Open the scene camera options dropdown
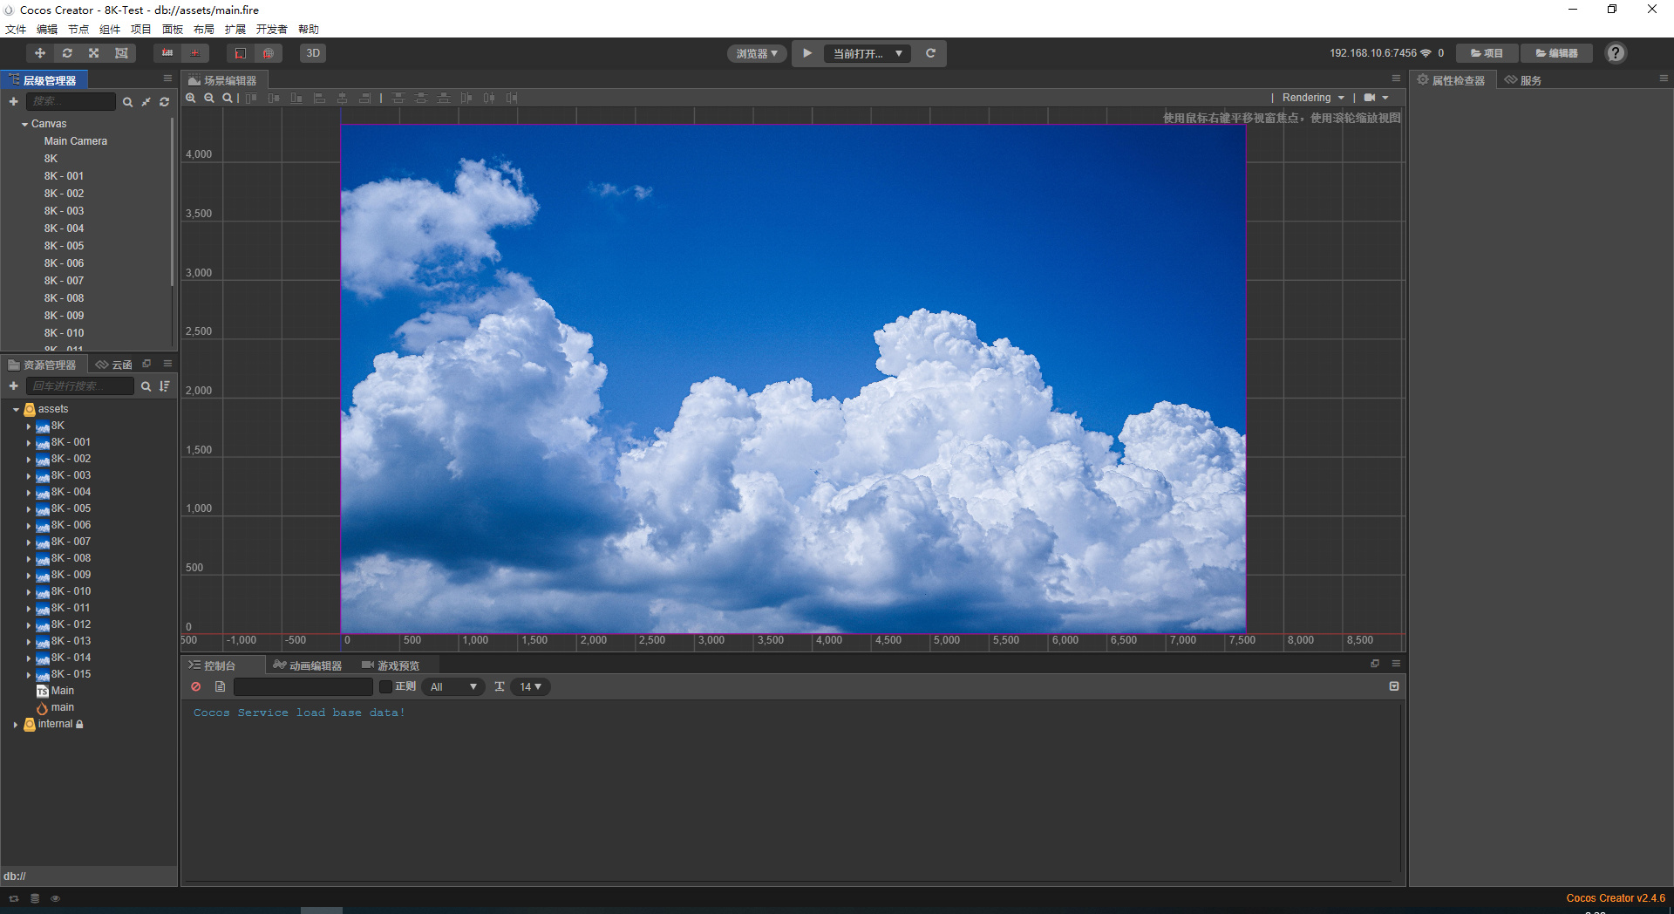This screenshot has height=914, width=1674. (x=1377, y=98)
